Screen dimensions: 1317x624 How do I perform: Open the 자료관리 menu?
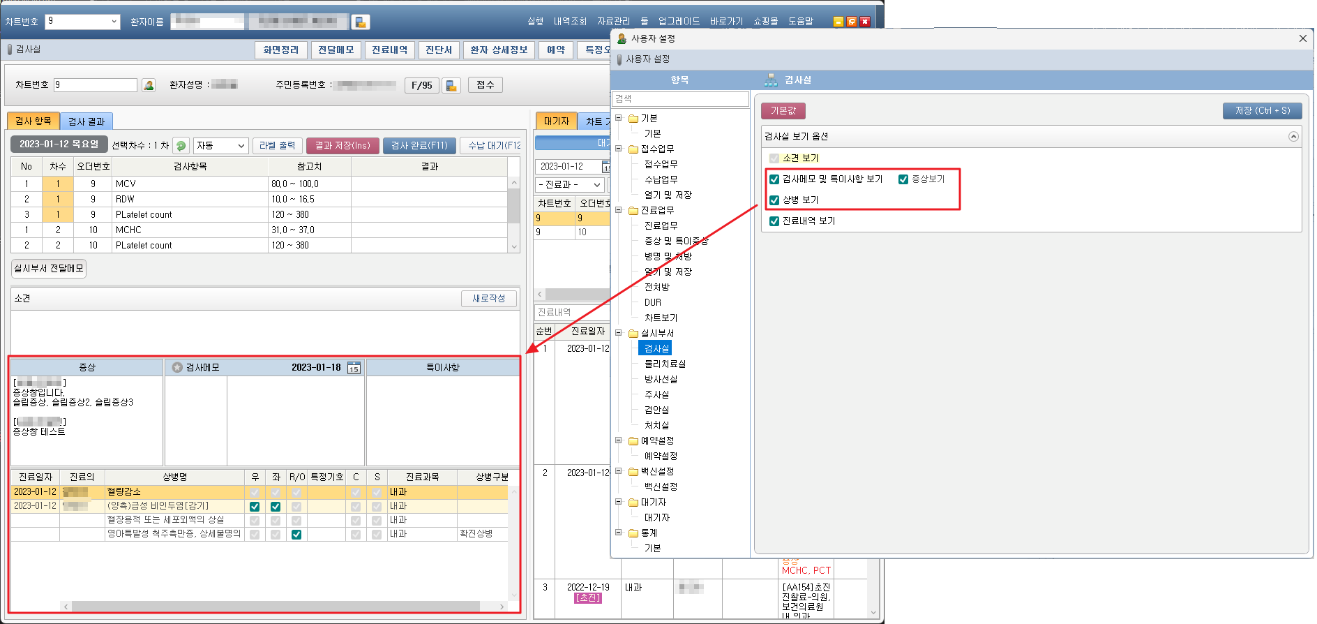pos(613,22)
